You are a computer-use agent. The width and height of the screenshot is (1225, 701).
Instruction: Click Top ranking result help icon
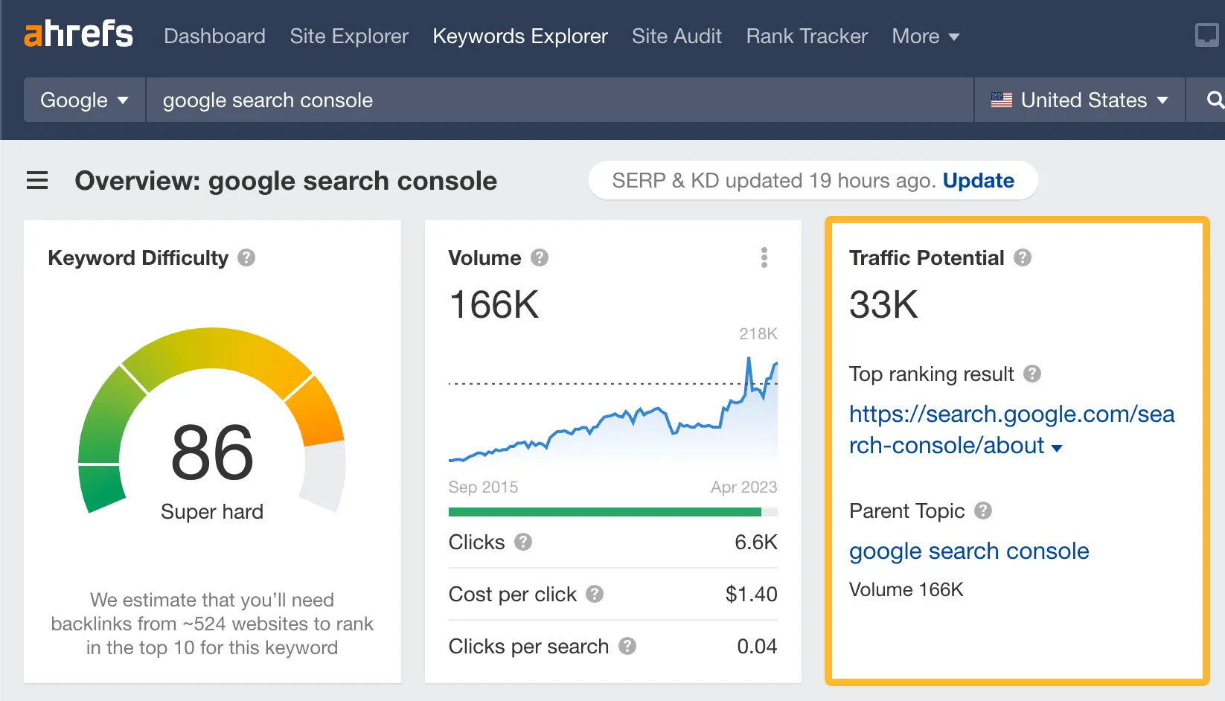[1032, 374]
